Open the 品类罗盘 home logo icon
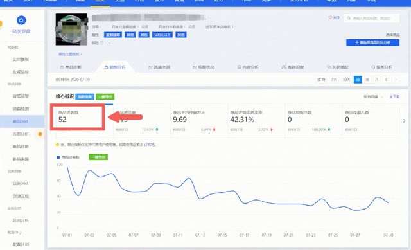Viewport: 411px width, 250px height. coord(21,20)
